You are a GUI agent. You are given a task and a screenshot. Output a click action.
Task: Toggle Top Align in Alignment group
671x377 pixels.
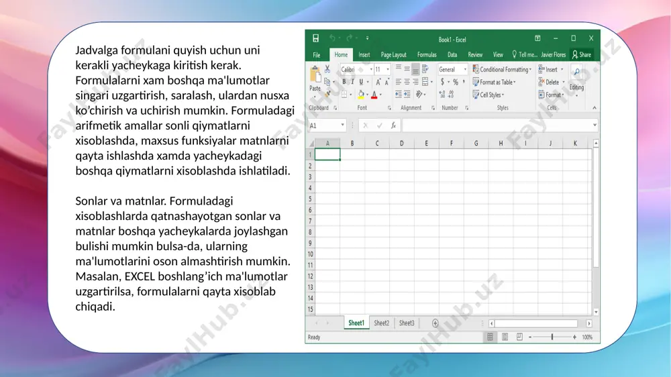399,68
